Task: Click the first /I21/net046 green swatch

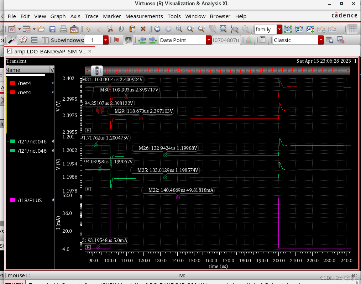Action: (x=13, y=141)
